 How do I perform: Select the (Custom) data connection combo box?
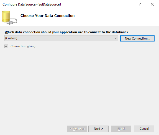(x=61, y=38)
